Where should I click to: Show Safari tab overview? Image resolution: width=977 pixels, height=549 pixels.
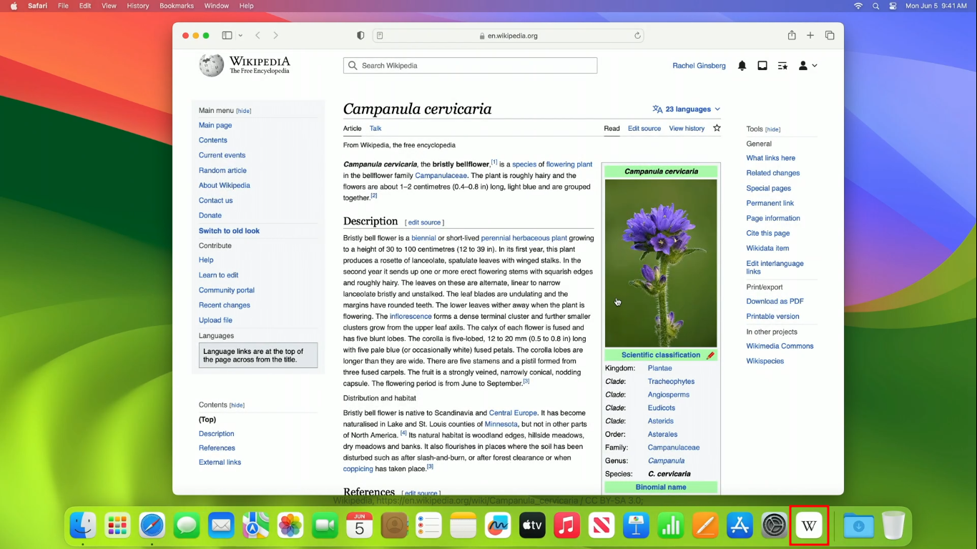click(830, 35)
